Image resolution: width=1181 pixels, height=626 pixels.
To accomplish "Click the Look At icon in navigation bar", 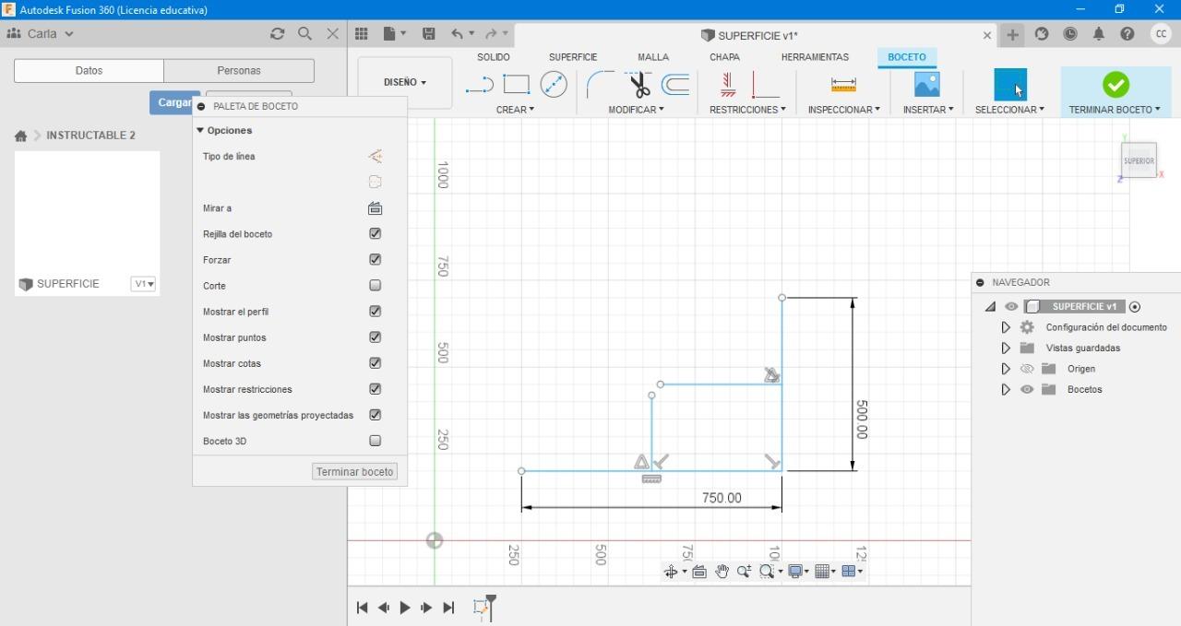I will (699, 572).
